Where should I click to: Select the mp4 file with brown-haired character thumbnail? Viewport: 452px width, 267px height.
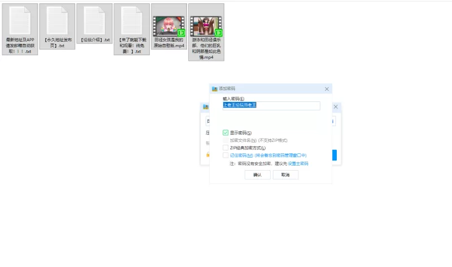[206, 32]
